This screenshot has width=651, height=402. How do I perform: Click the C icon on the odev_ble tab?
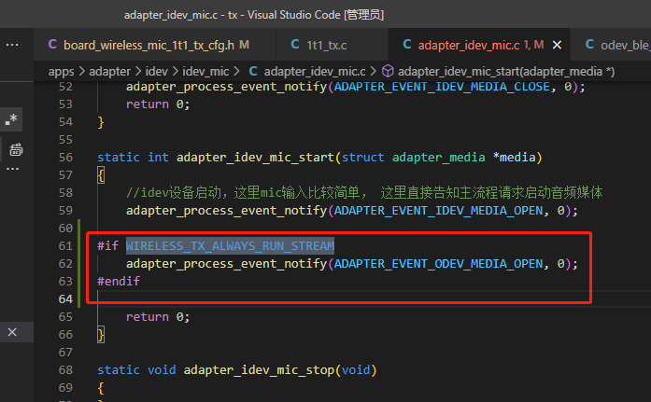589,45
